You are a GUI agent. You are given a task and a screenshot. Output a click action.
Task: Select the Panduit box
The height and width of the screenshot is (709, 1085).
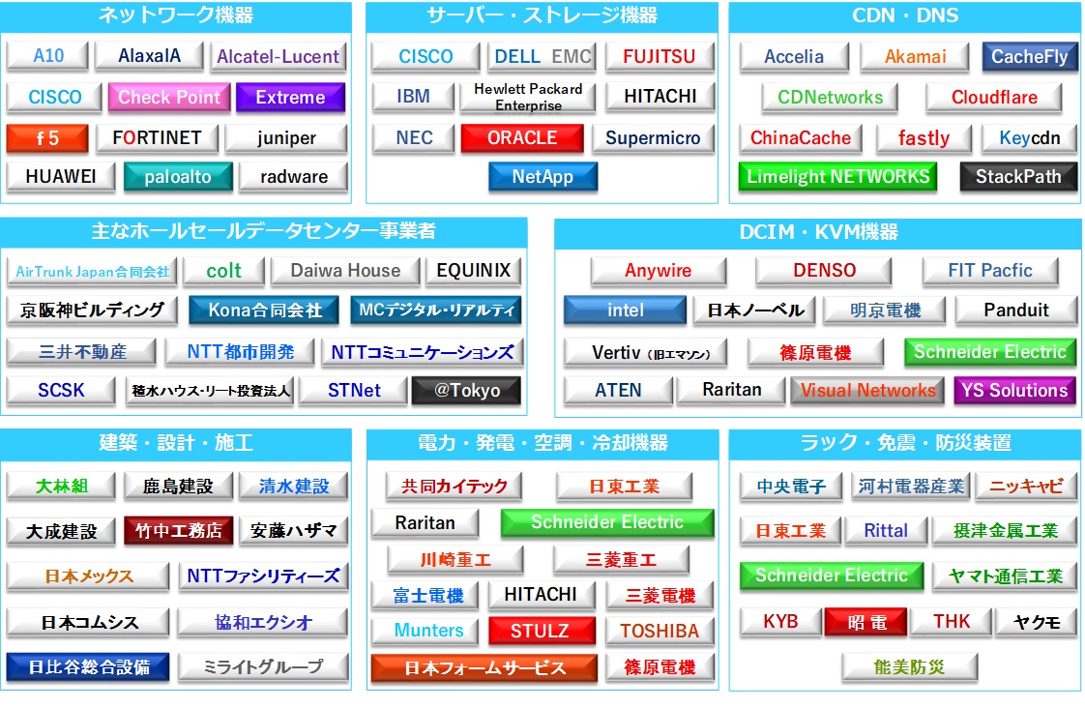click(1016, 310)
